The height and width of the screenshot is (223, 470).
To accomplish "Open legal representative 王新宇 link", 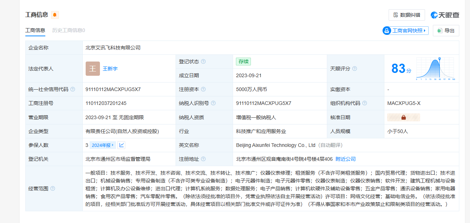I will click(x=110, y=69).
